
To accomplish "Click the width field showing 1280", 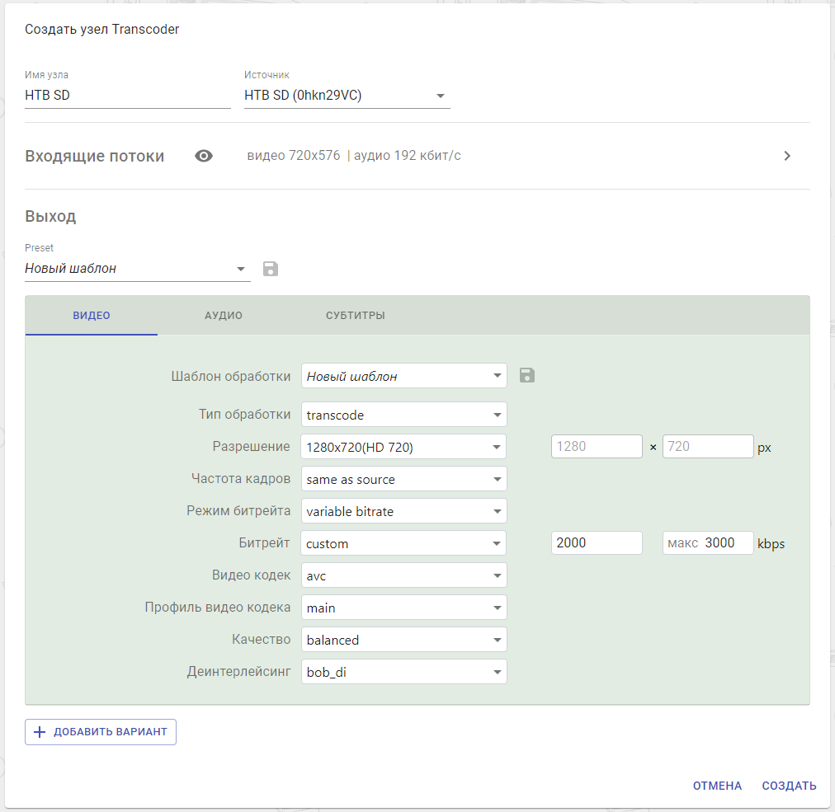I will point(597,447).
